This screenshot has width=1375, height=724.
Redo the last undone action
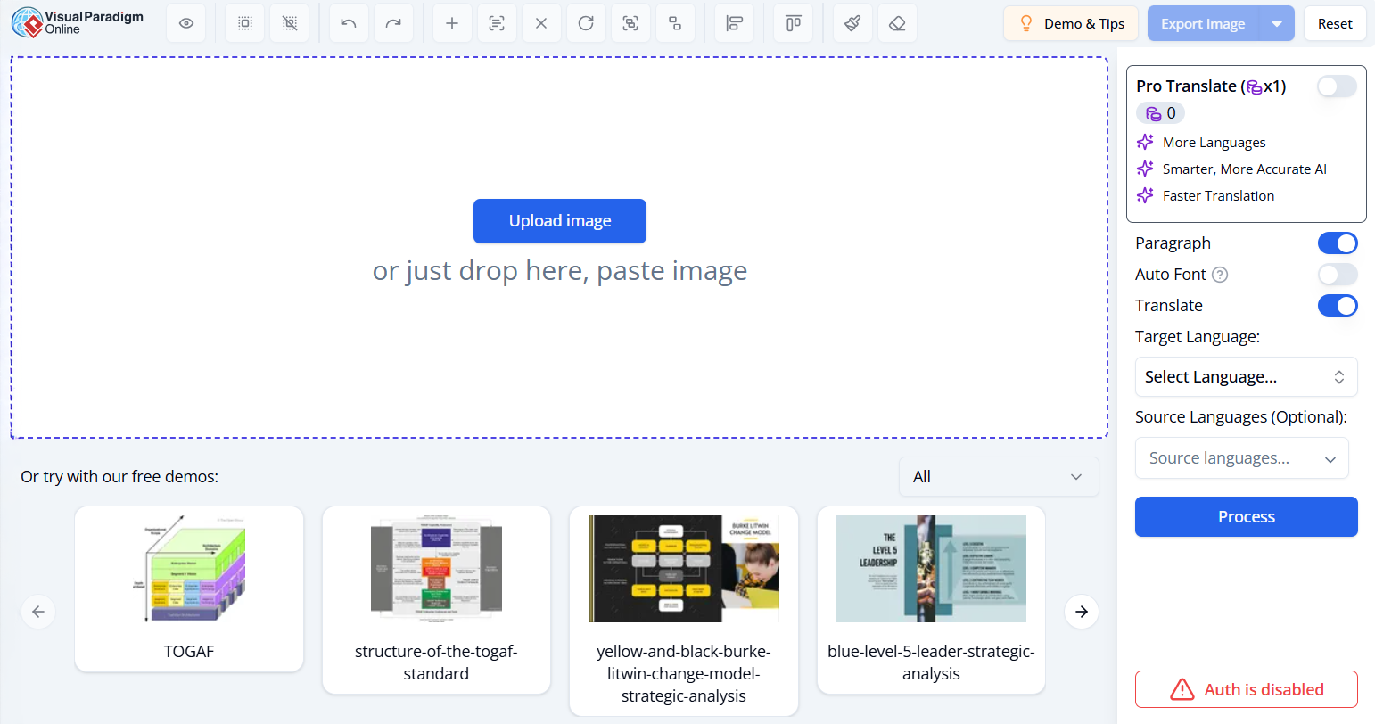393,22
